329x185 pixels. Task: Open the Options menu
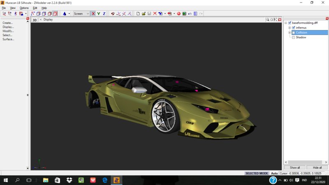click(24, 8)
